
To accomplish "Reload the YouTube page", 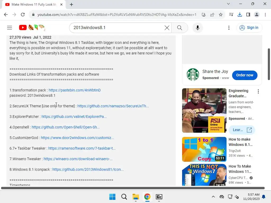I will tap(23, 15).
